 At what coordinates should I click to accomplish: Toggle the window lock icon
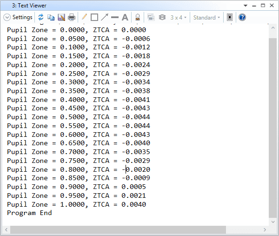pyautogui.click(x=138, y=17)
